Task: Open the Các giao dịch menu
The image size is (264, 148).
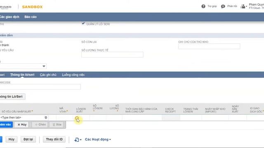Action: click(x=9, y=17)
